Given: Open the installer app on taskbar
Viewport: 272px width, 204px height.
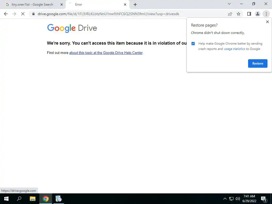Looking at the screenshot, I should [x=59, y=199].
